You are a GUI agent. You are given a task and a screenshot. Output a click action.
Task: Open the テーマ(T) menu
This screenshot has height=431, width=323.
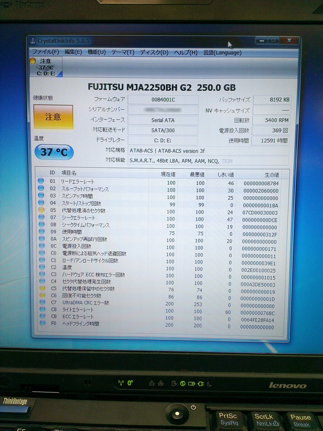123,52
